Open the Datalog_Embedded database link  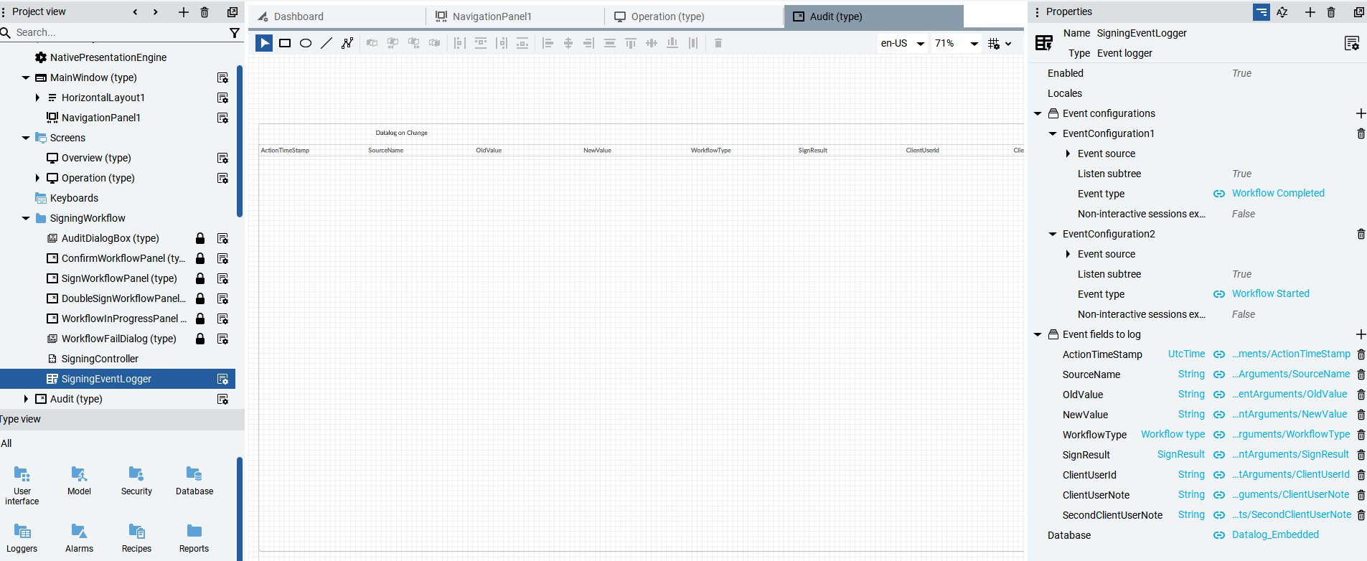(1275, 534)
